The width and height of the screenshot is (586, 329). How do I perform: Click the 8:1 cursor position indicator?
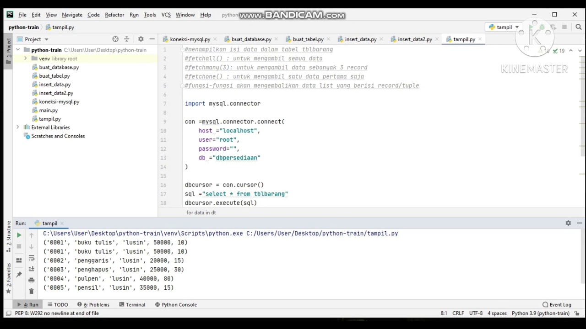point(444,313)
